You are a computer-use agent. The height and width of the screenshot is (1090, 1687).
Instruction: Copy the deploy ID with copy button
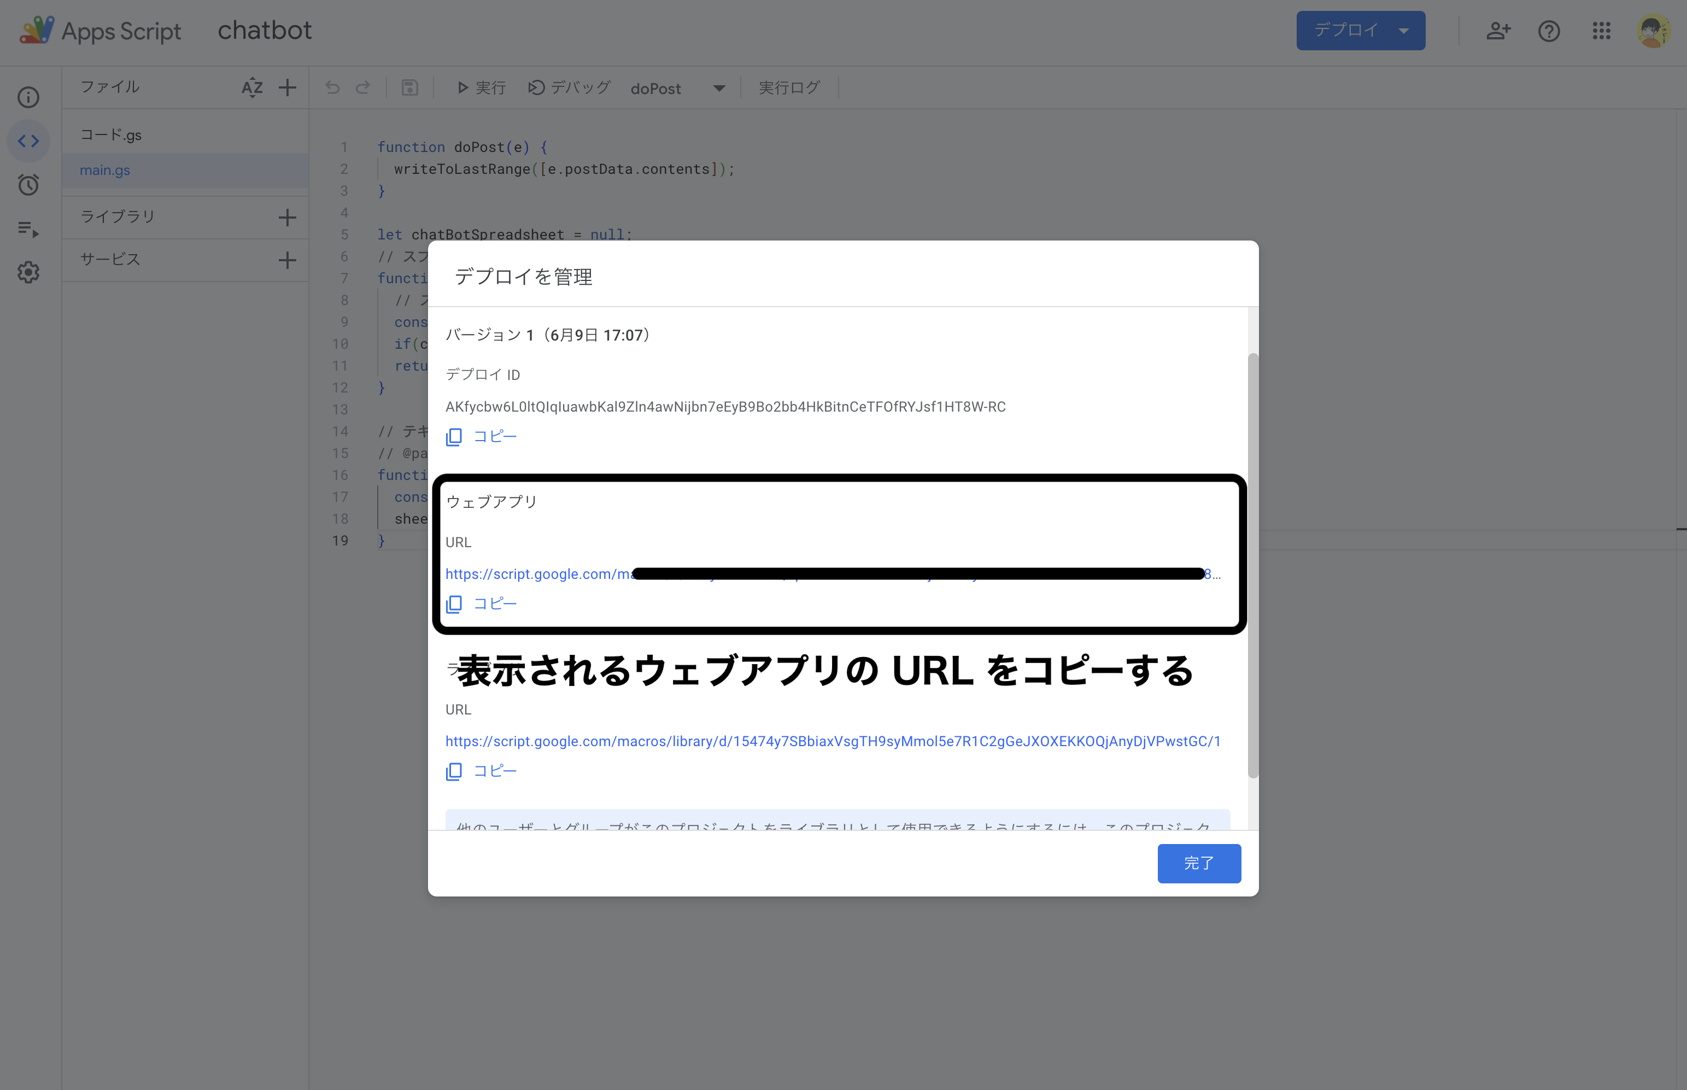(x=481, y=437)
